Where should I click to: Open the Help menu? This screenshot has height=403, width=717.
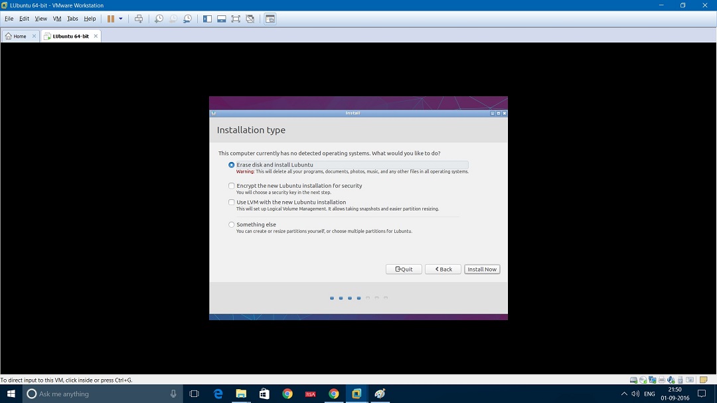90,19
